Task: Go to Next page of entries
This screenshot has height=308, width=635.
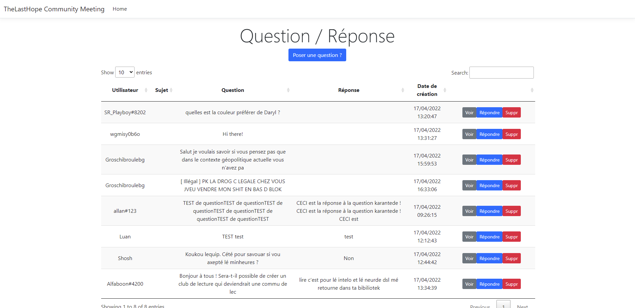Action: tap(522, 306)
